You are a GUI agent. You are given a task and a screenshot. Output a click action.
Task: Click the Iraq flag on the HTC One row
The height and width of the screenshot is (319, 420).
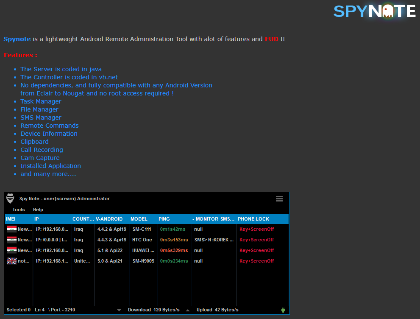pyautogui.click(x=11, y=240)
